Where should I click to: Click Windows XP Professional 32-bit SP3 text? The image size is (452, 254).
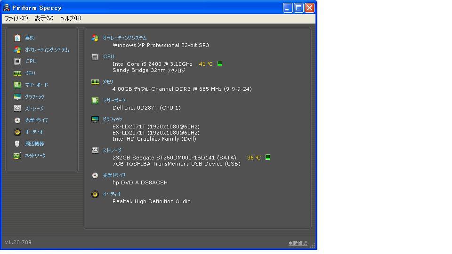(x=161, y=45)
